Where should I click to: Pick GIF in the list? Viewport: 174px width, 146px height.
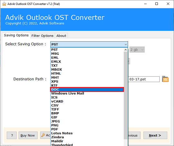[x=87, y=117]
